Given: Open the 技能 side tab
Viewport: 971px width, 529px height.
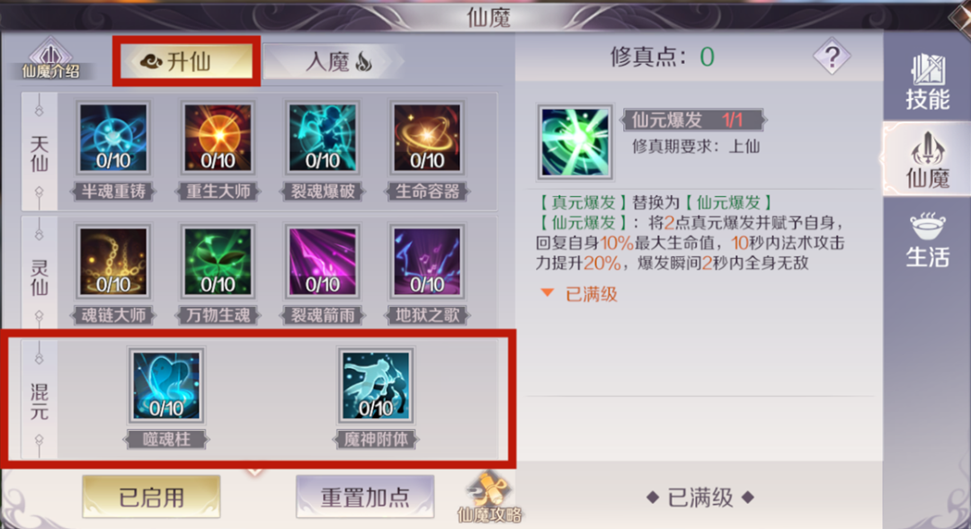Looking at the screenshot, I should click(927, 83).
